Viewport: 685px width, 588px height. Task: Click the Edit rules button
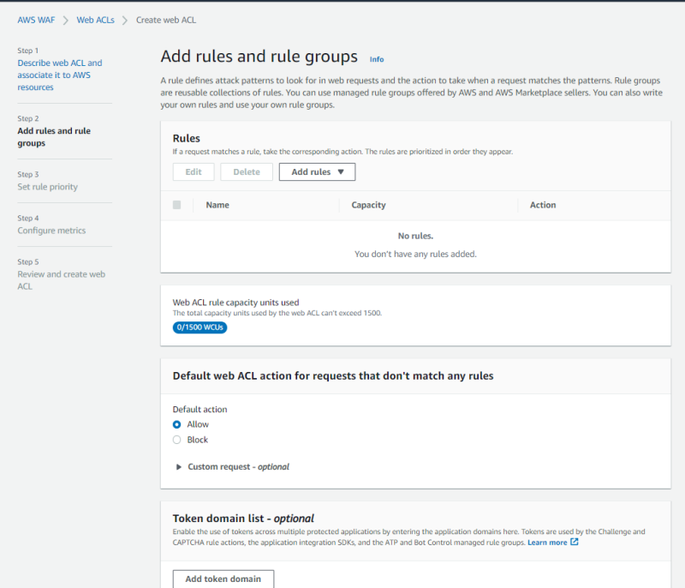pyautogui.click(x=194, y=172)
